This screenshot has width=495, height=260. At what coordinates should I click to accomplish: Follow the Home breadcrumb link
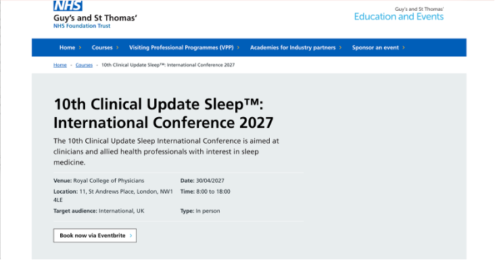60,65
